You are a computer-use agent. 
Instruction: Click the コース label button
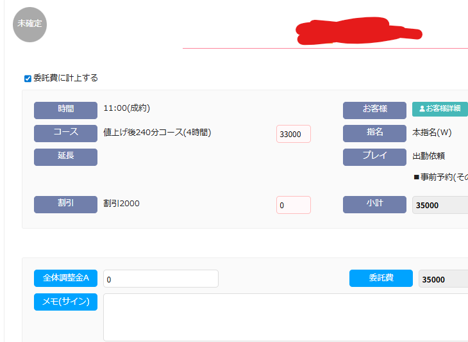click(x=65, y=133)
